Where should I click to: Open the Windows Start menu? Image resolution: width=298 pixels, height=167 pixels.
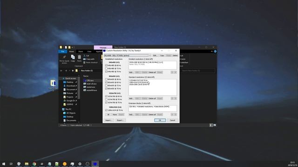pos(4,164)
